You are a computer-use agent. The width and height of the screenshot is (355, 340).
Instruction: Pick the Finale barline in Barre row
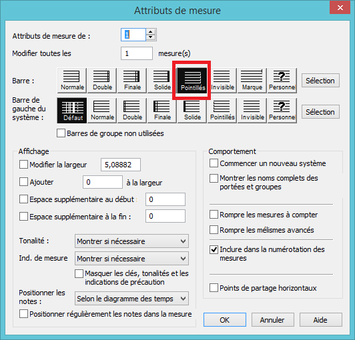click(x=131, y=81)
